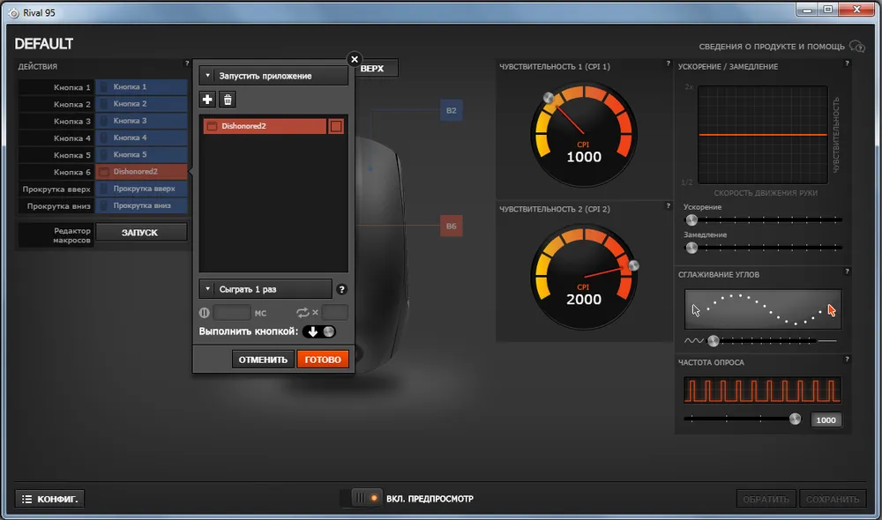The width and height of the screenshot is (882, 520).
Task: Toggle the ВКЛ. ПРЕДПРОСМОТР preview switch
Action: (x=362, y=499)
